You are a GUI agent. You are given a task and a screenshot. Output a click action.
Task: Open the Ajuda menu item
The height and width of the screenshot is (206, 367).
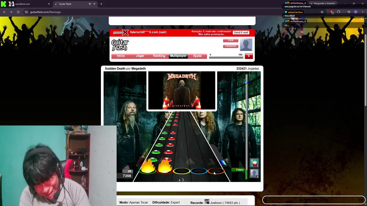click(197, 56)
